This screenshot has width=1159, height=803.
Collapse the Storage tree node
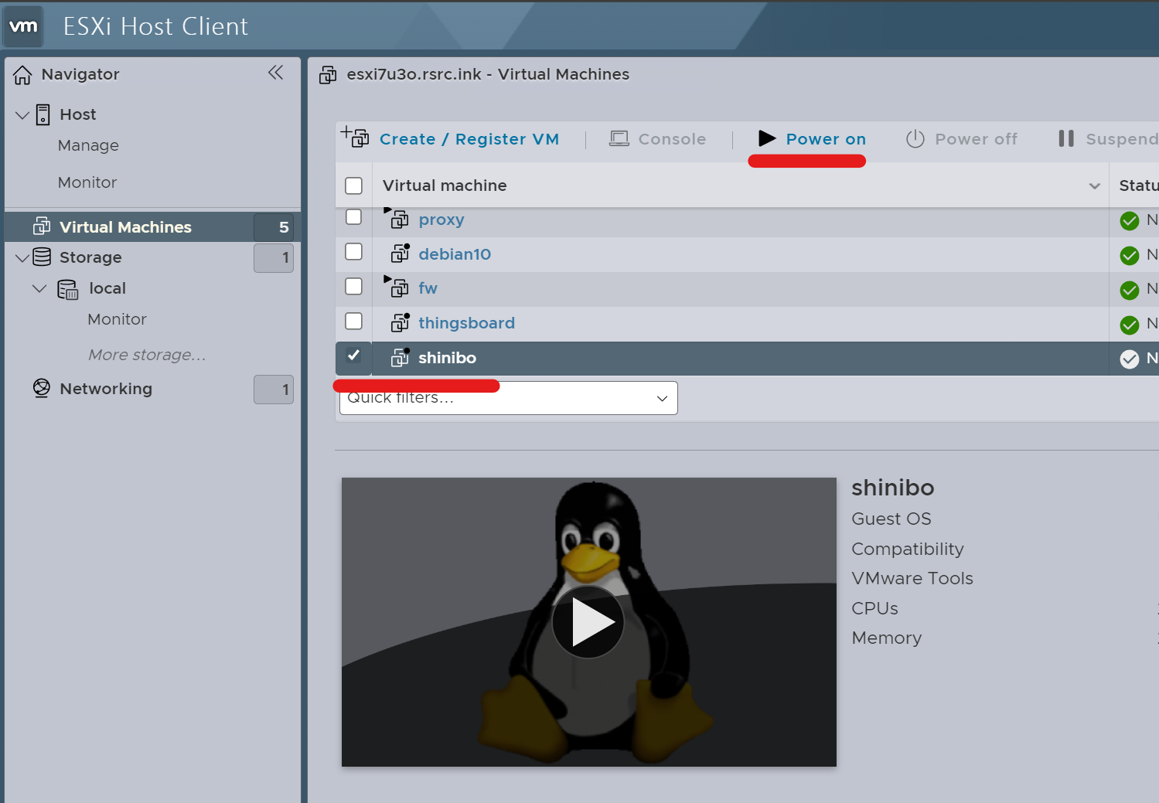coord(22,257)
